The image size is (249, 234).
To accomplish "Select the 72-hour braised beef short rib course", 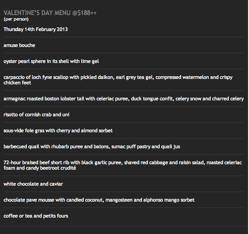I will [122, 165].
